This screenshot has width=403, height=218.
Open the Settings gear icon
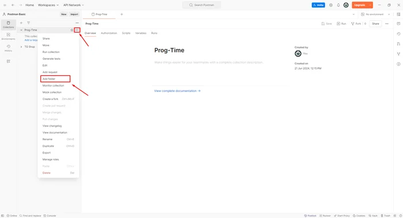coord(331,5)
